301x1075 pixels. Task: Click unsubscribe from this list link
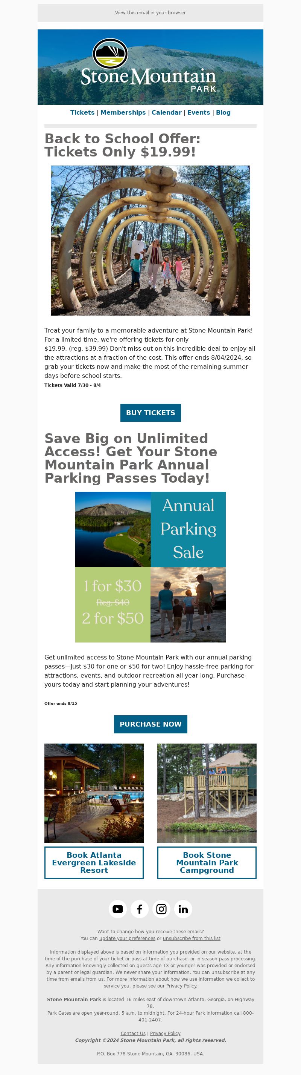click(x=192, y=939)
